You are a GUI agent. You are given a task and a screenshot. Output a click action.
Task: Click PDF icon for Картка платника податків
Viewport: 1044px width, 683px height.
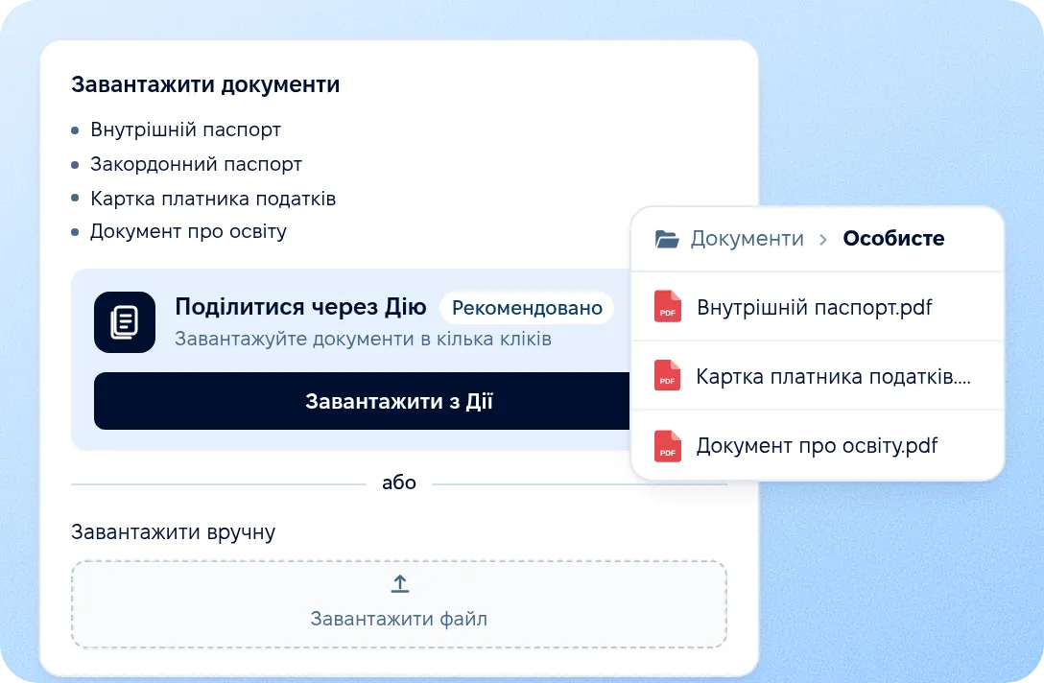tap(667, 375)
